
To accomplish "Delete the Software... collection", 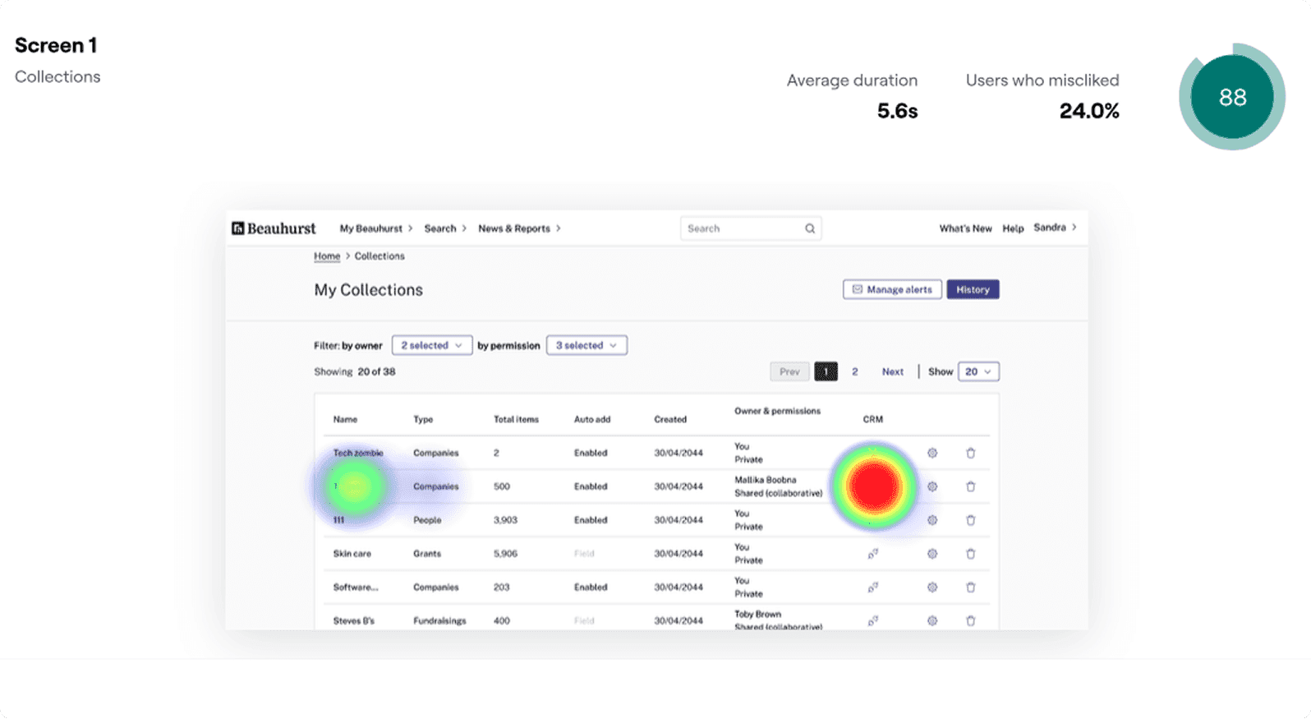I will (x=971, y=588).
